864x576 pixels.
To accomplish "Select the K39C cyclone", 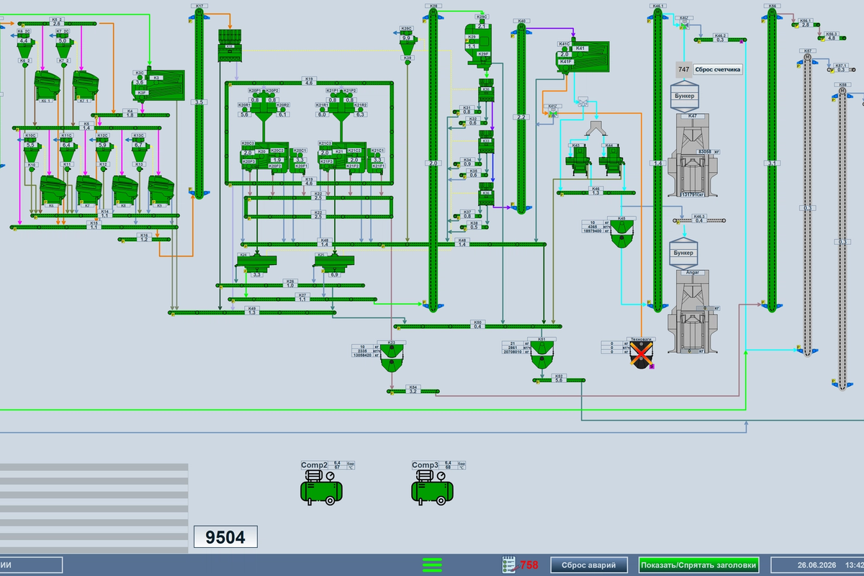I will (408, 42).
